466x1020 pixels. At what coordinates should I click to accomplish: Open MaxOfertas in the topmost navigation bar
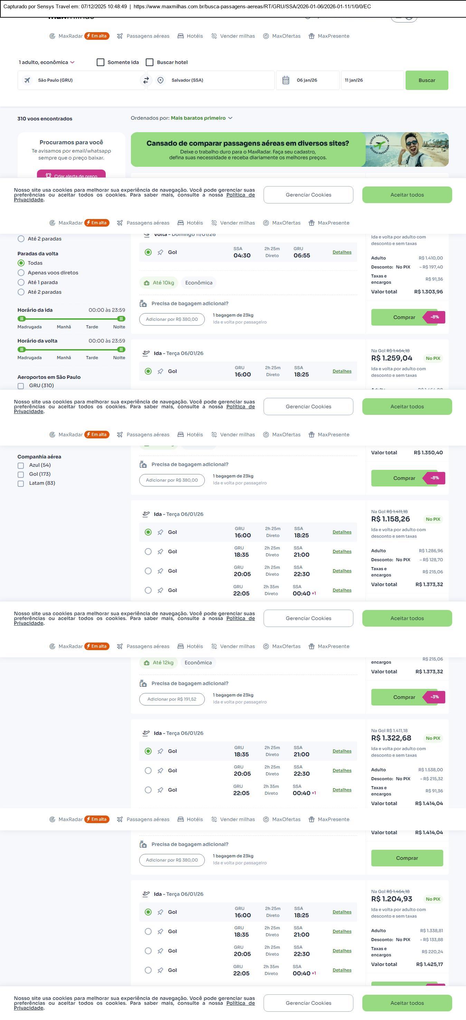point(282,36)
